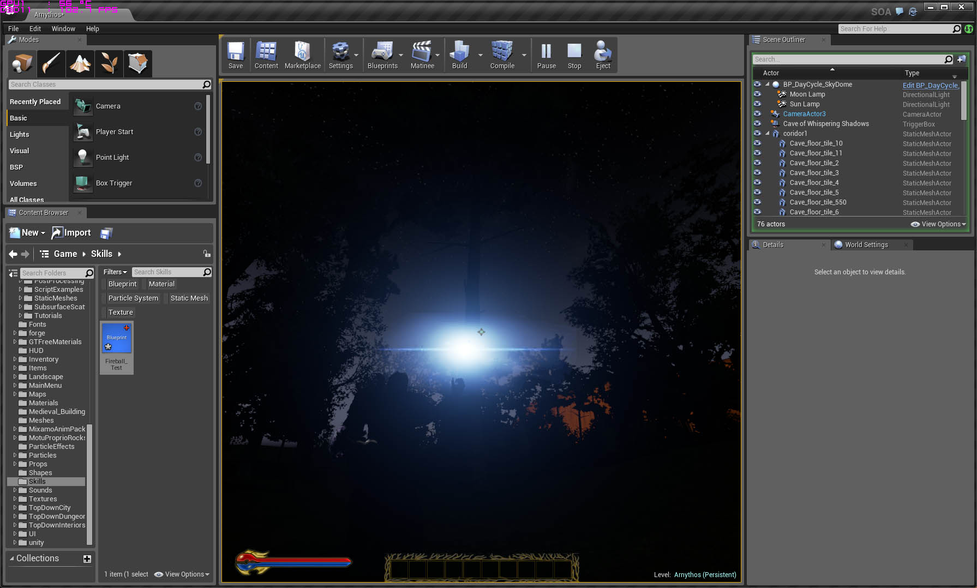The height and width of the screenshot is (588, 977).
Task: Select the Landscape mode icon
Action: pos(80,64)
